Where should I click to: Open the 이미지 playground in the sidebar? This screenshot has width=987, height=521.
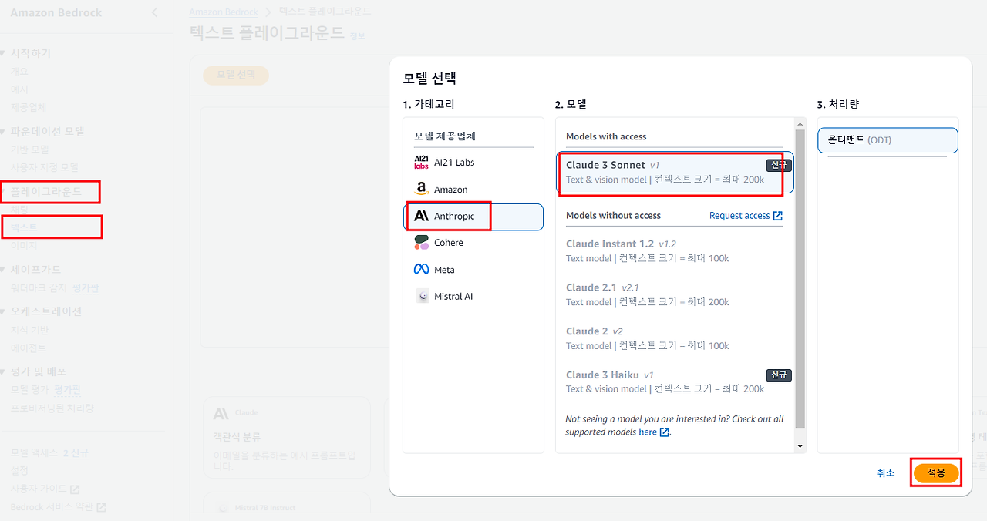point(24,245)
